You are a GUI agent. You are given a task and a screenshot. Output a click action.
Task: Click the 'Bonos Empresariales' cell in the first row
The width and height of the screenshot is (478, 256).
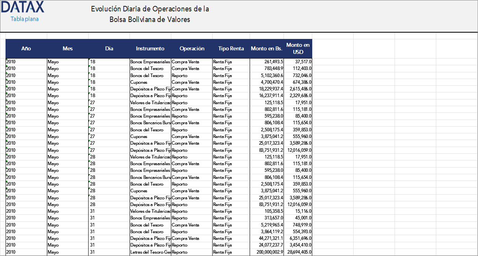[x=150, y=61]
